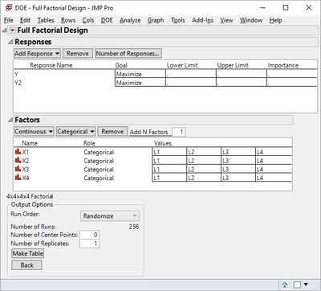Click the home window icon in status bar
321x291 pixels.
(285, 285)
